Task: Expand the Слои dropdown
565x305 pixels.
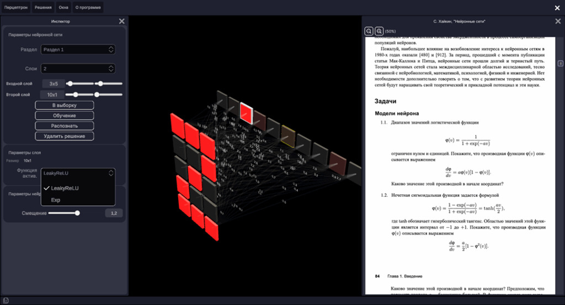Action: pos(78,69)
